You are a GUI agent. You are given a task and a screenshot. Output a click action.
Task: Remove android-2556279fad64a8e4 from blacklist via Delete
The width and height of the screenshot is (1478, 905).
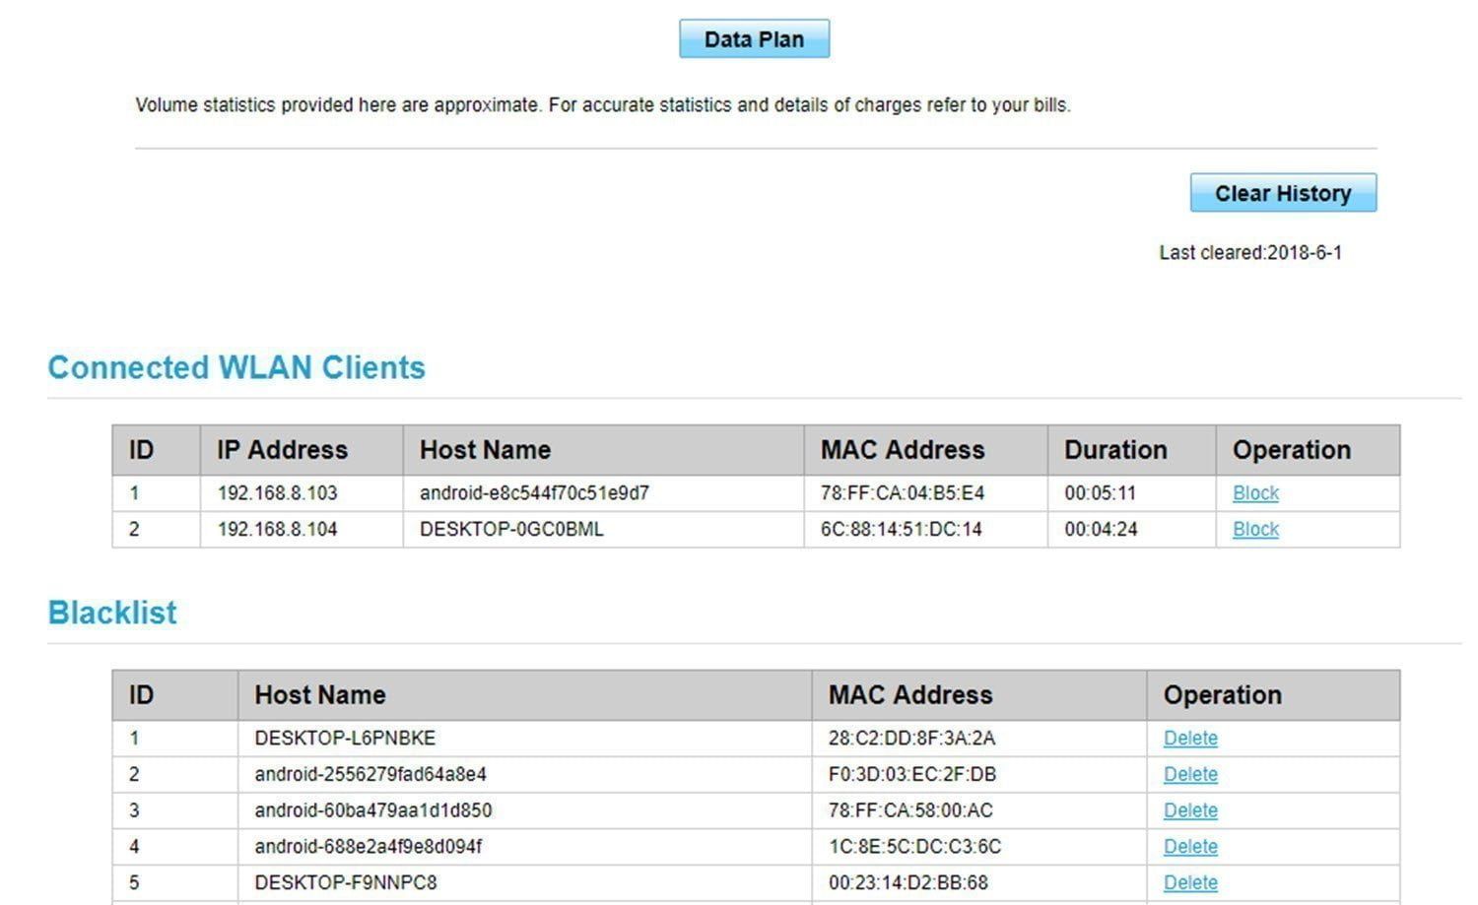tap(1190, 775)
